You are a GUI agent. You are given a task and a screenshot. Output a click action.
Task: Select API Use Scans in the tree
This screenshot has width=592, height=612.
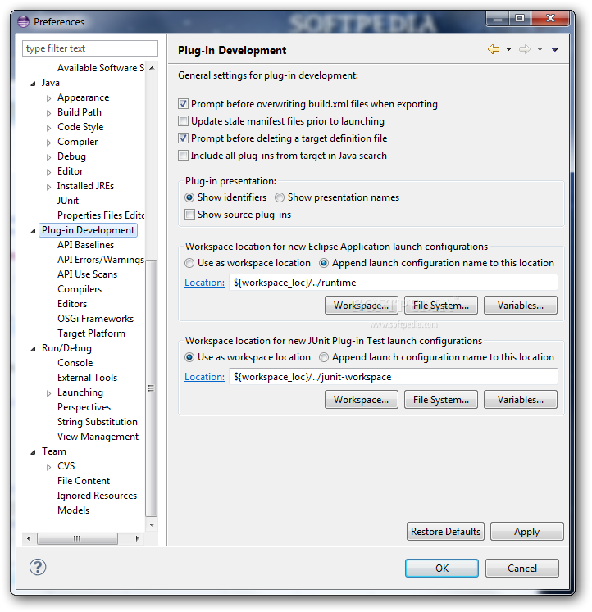coord(87,274)
